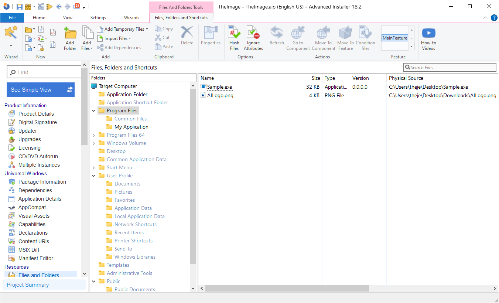Select Files, Folders and Shortcuts tab
This screenshot has width=499, height=303.
[x=181, y=18]
